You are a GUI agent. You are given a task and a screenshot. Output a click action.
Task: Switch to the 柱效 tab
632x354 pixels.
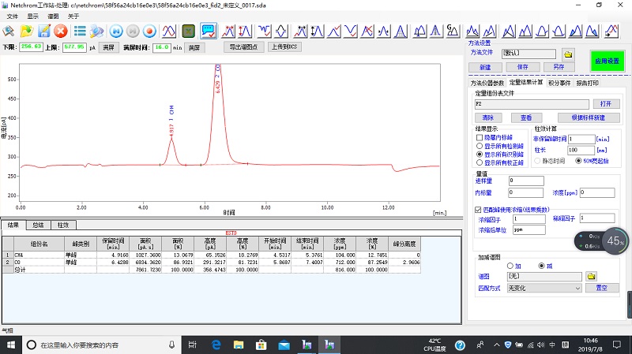click(x=63, y=225)
